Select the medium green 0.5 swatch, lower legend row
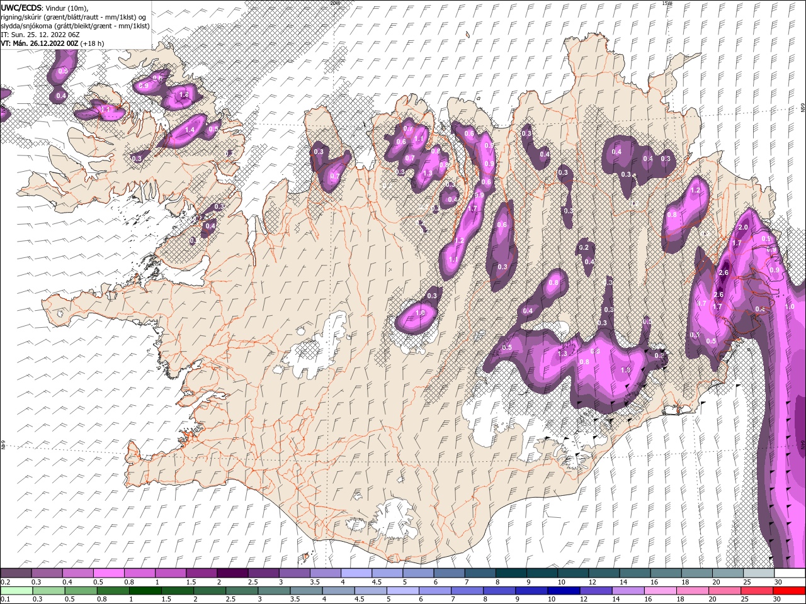The image size is (806, 604). (81, 591)
